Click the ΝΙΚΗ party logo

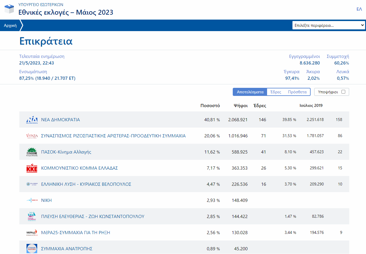(32, 200)
